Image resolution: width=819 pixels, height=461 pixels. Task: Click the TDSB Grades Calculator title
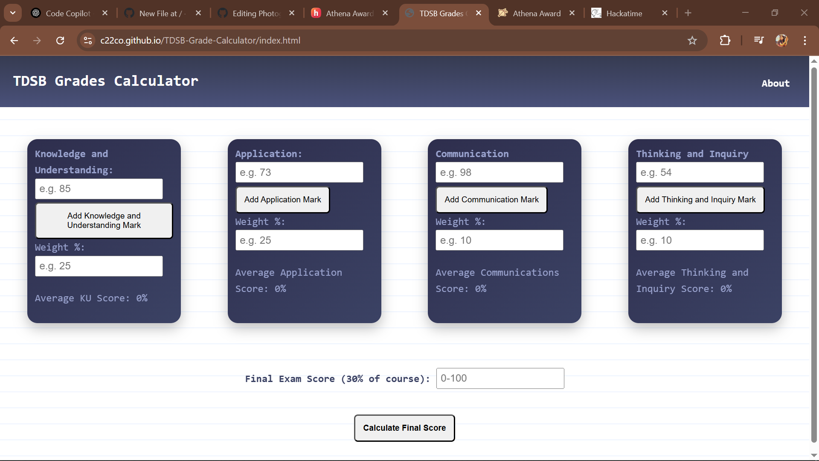coord(106,81)
